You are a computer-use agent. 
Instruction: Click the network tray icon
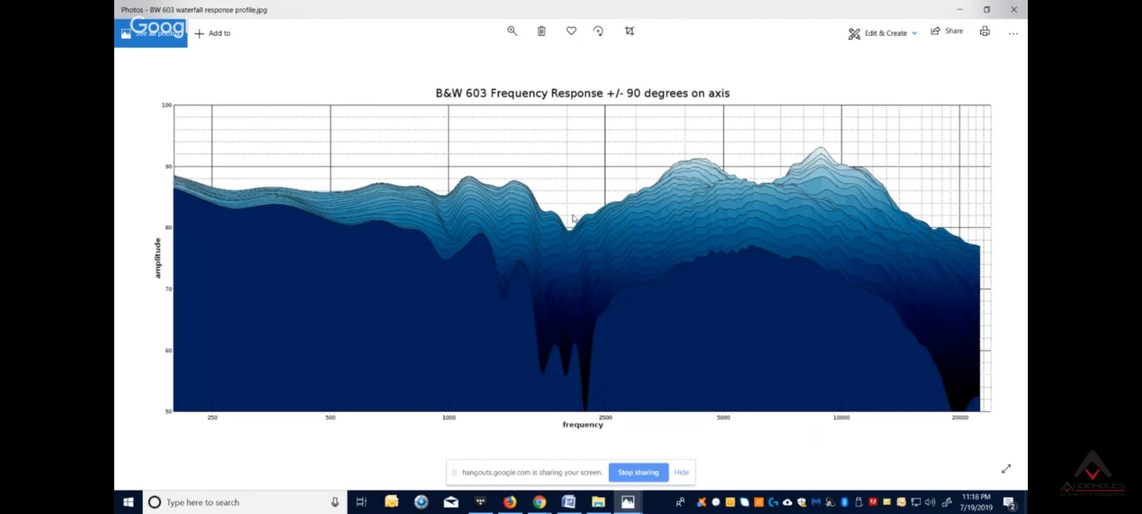(x=916, y=502)
